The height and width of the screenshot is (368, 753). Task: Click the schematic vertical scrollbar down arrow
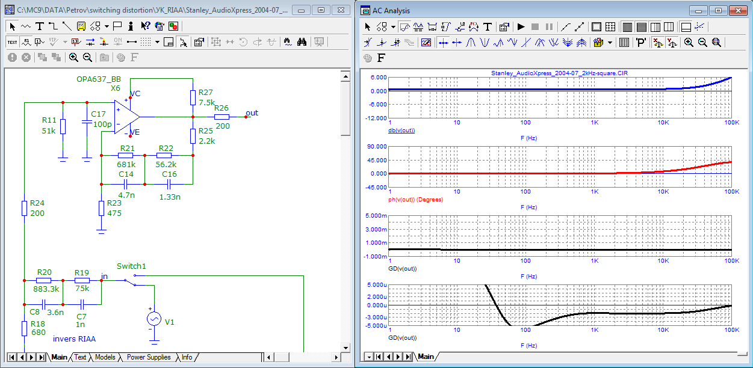click(345, 348)
